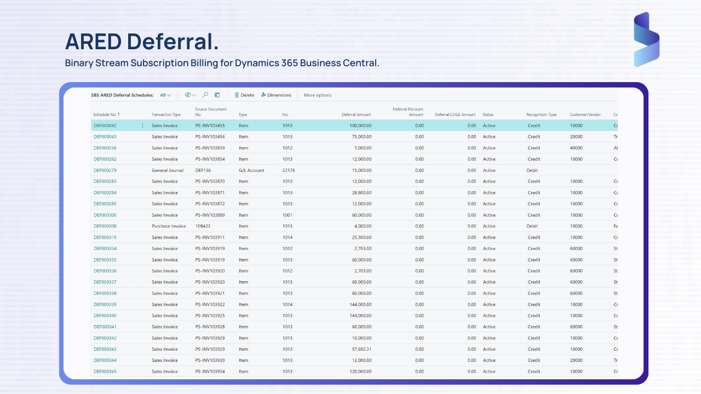This screenshot has height=394, width=701.
Task: Select the Purchase Invoice transaction type cell
Action: [x=169, y=226]
